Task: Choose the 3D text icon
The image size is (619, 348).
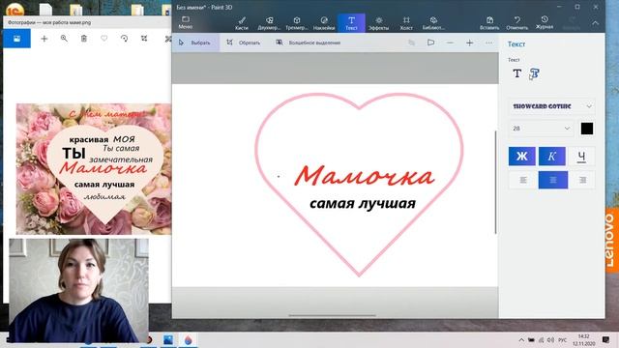Action: pos(534,73)
